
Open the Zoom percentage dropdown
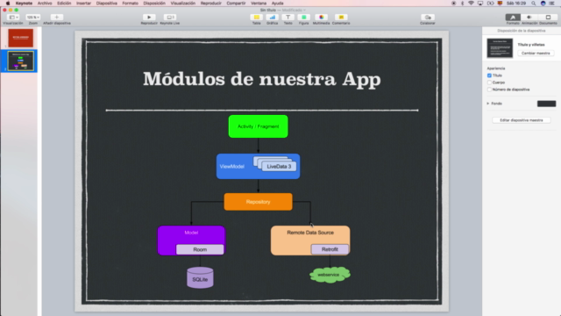(x=33, y=18)
